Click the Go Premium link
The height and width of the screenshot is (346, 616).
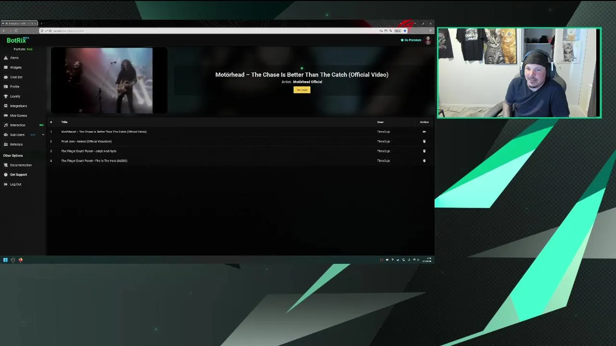(x=411, y=40)
